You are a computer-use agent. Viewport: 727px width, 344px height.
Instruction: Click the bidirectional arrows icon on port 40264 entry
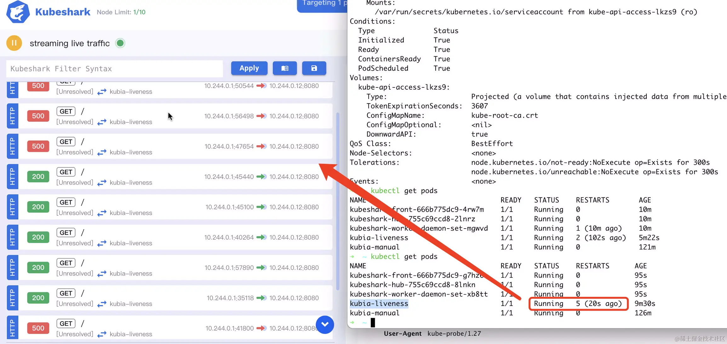(102, 243)
